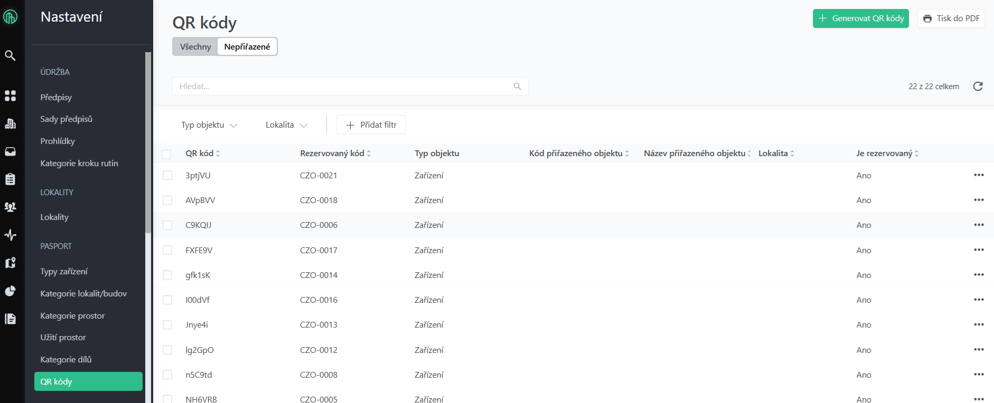994x403 pixels.
Task: Click the clipboard icon in left rail
Action: click(x=10, y=179)
